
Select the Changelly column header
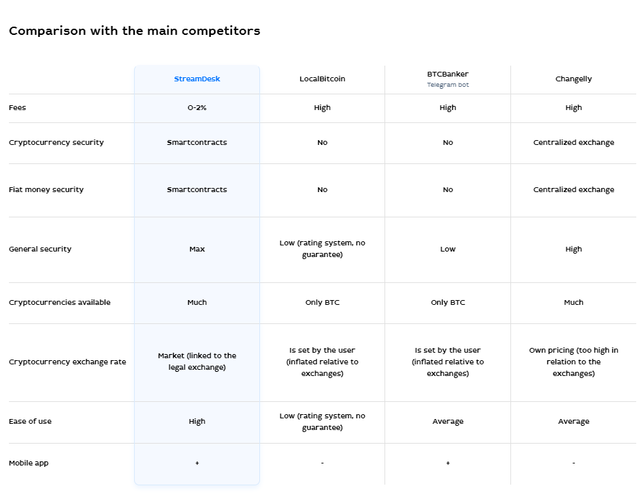[x=573, y=79]
